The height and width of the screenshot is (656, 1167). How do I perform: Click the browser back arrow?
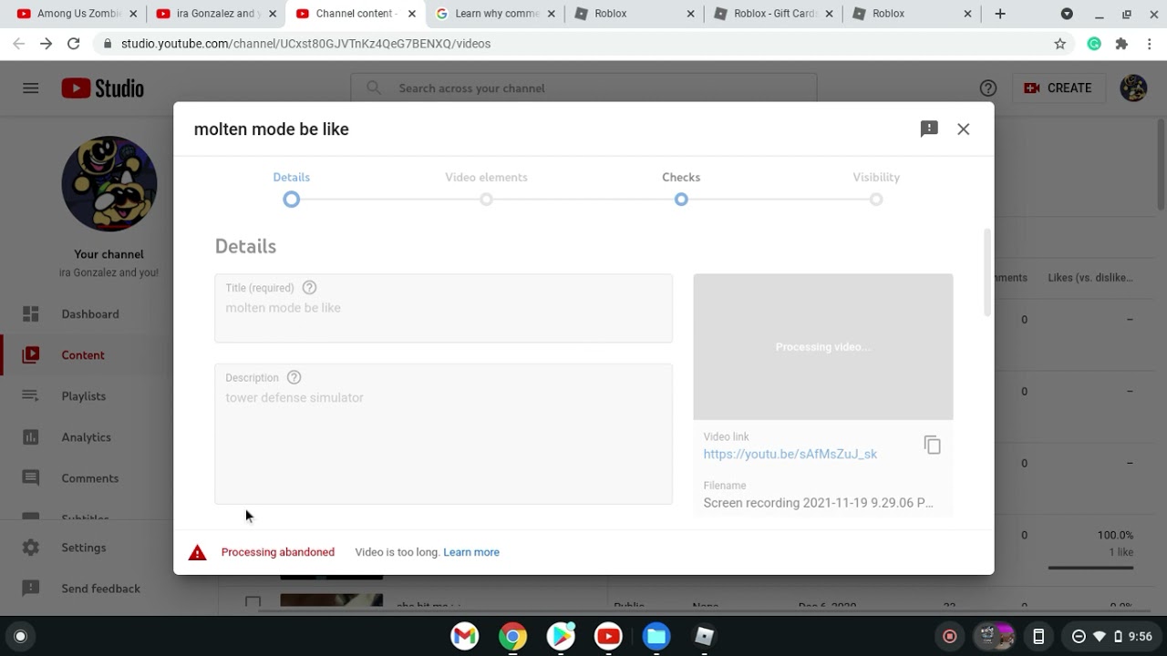pos(18,44)
